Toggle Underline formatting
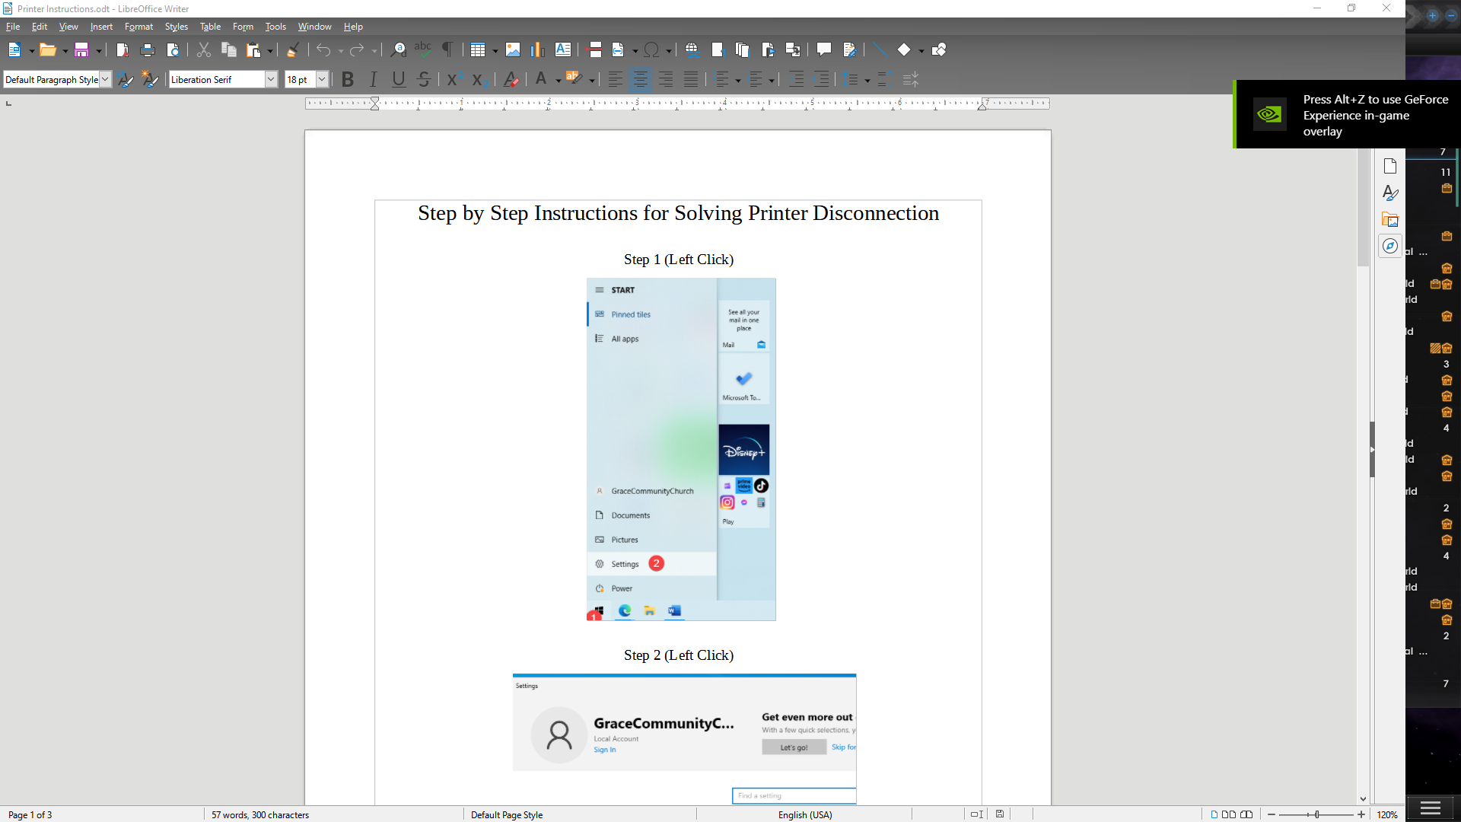The width and height of the screenshot is (1461, 822). 398,79
